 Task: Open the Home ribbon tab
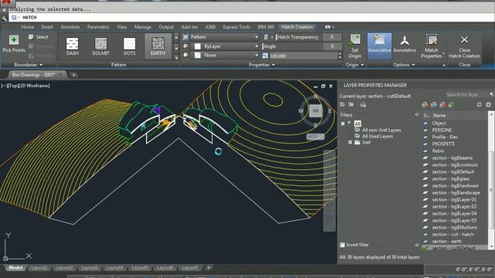click(28, 27)
